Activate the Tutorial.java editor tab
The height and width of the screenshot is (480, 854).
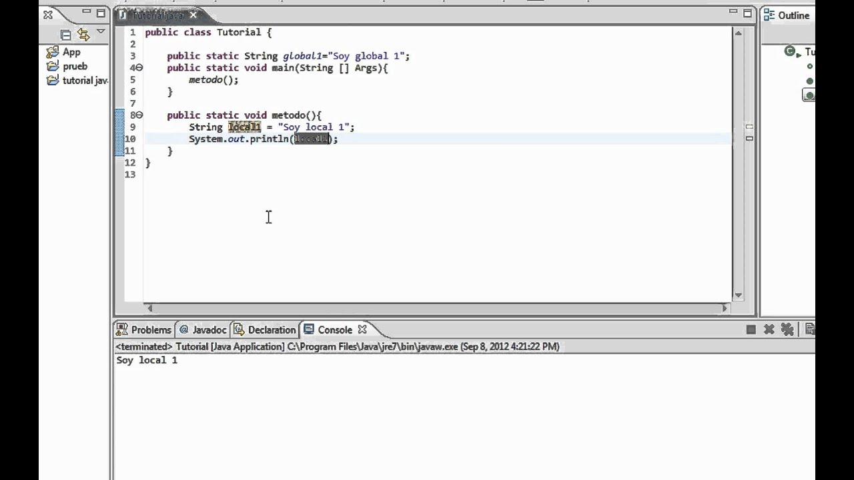coord(157,15)
